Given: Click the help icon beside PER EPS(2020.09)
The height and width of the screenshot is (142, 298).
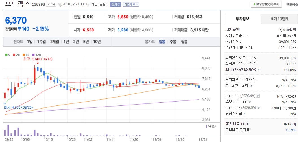Looking at the screenshot, I should [258, 96].
